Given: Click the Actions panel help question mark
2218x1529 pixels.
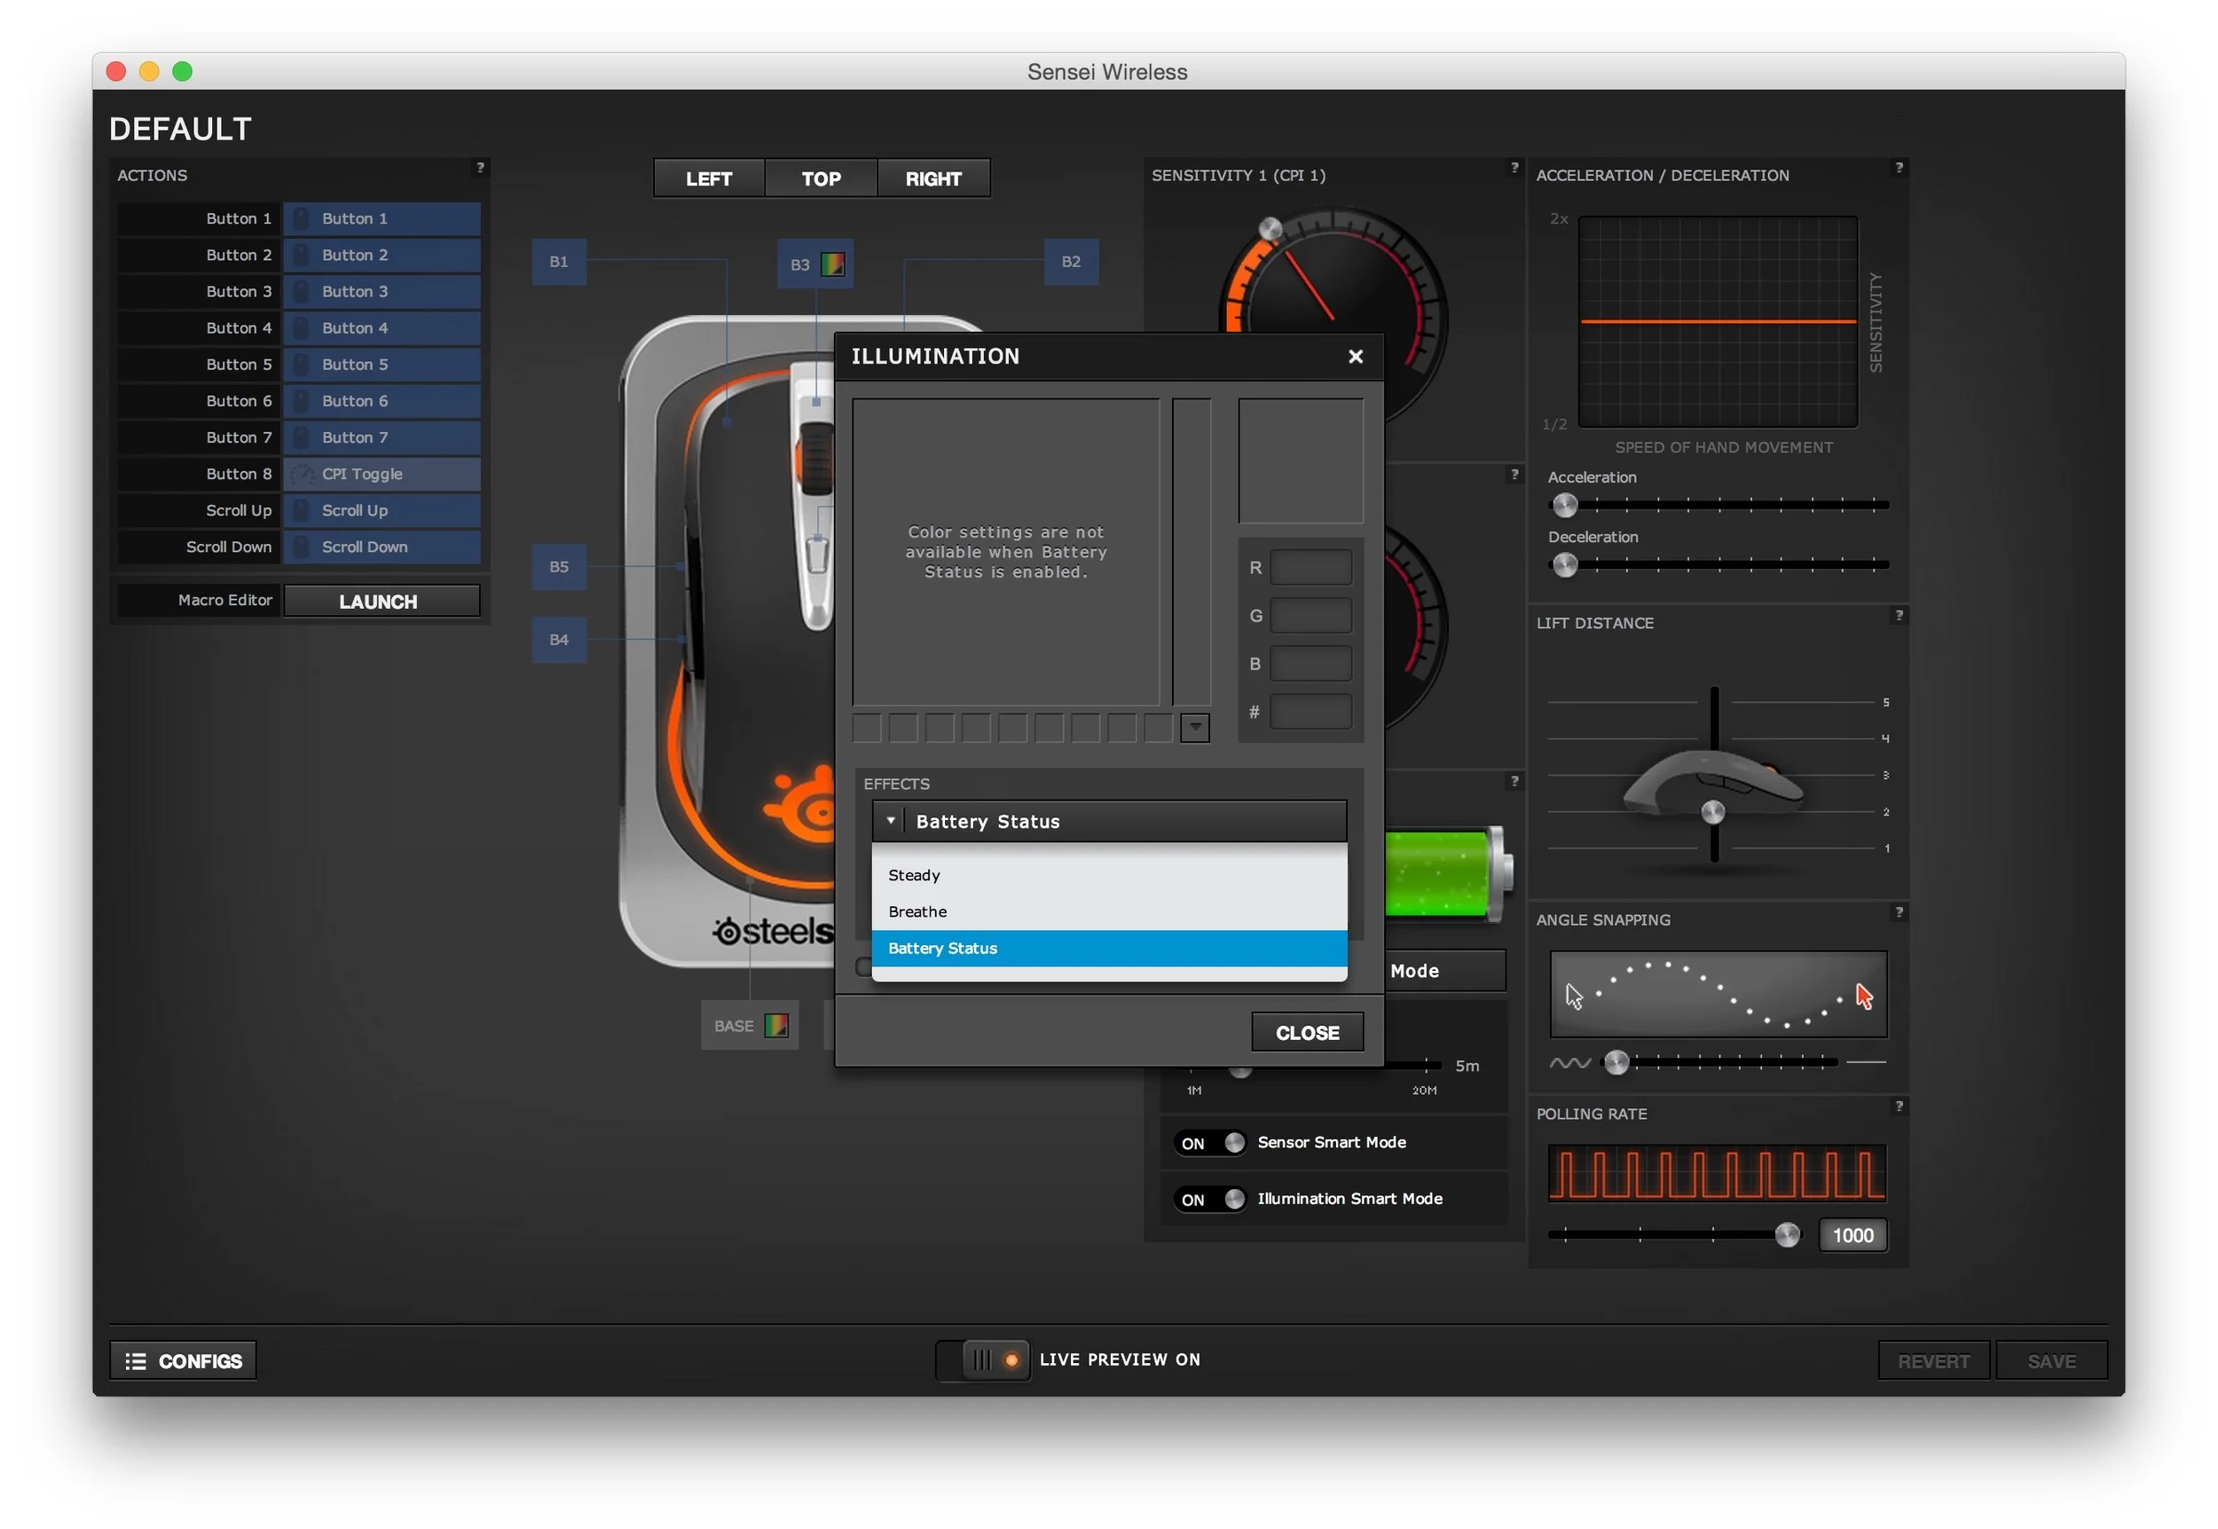Looking at the screenshot, I should (x=480, y=168).
